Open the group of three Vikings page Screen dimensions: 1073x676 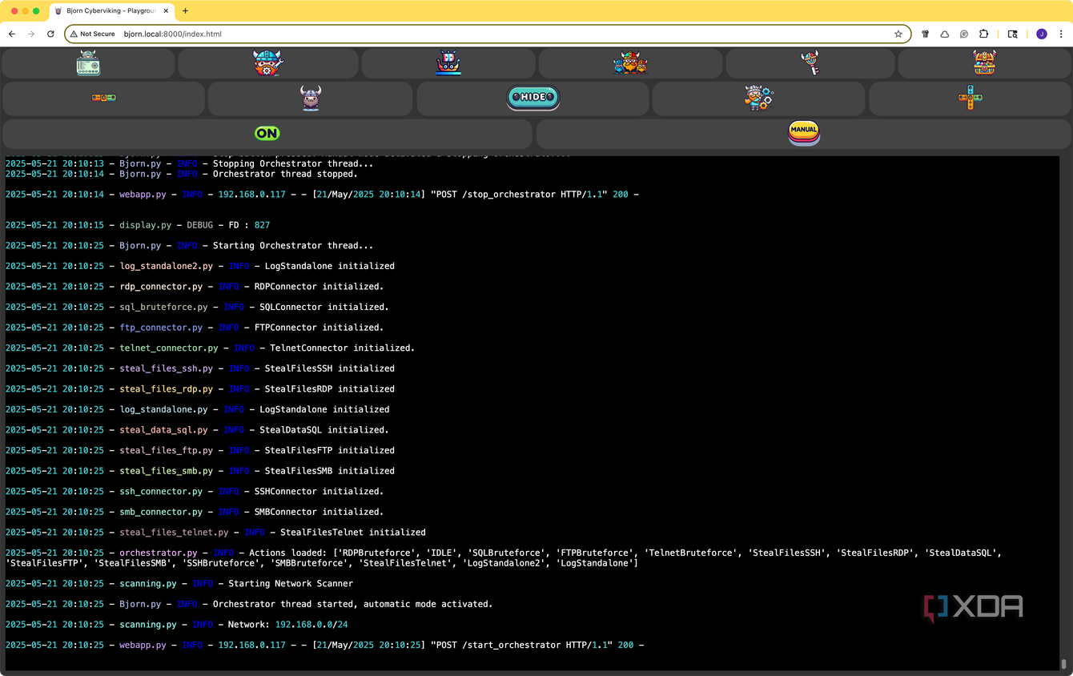tap(630, 63)
